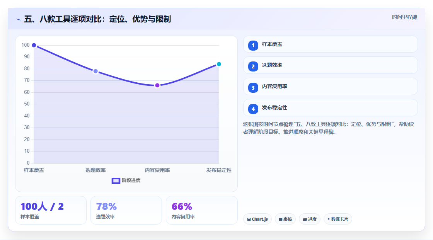Image resolution: width=433 pixels, height=240 pixels.
Task: Click the 样本覆盖 caption under 100人 / 2
Action: (x=30, y=217)
